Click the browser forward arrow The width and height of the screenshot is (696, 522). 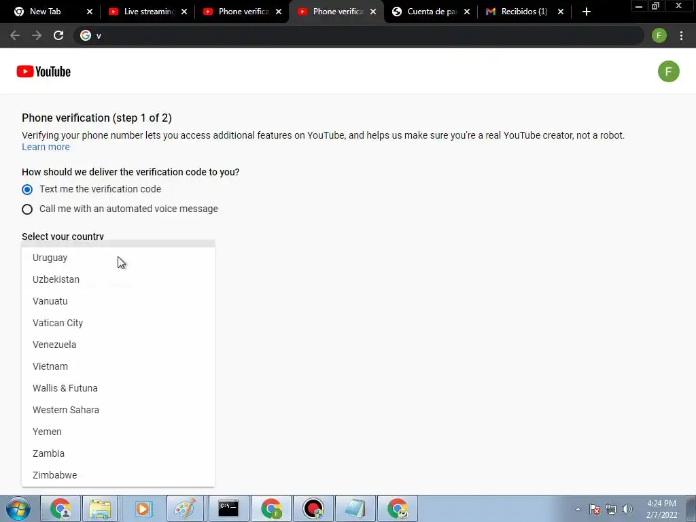click(37, 35)
